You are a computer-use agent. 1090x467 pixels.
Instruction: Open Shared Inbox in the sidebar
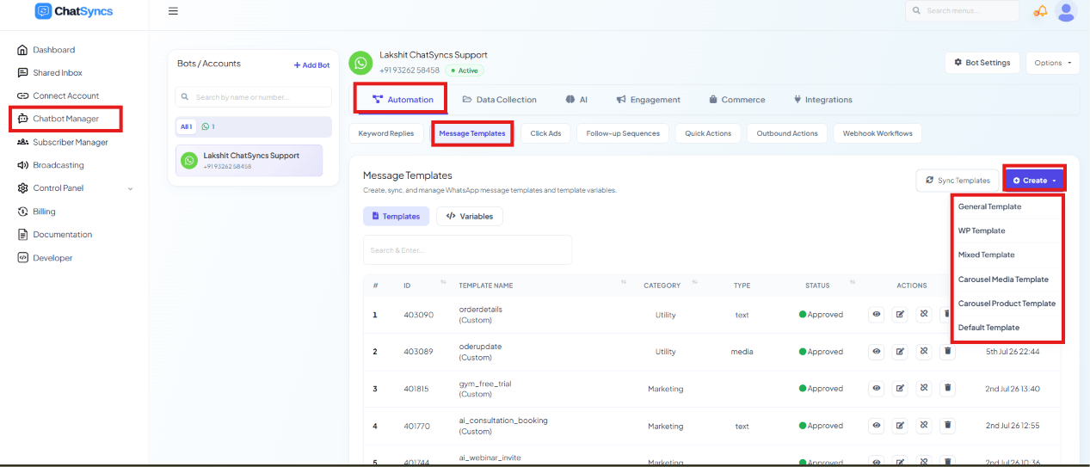point(58,73)
